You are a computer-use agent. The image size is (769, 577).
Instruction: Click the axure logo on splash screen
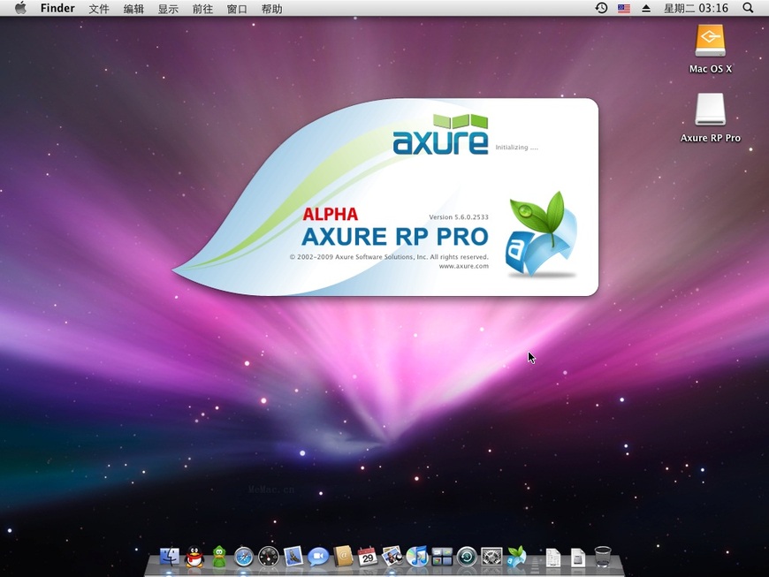coord(440,134)
